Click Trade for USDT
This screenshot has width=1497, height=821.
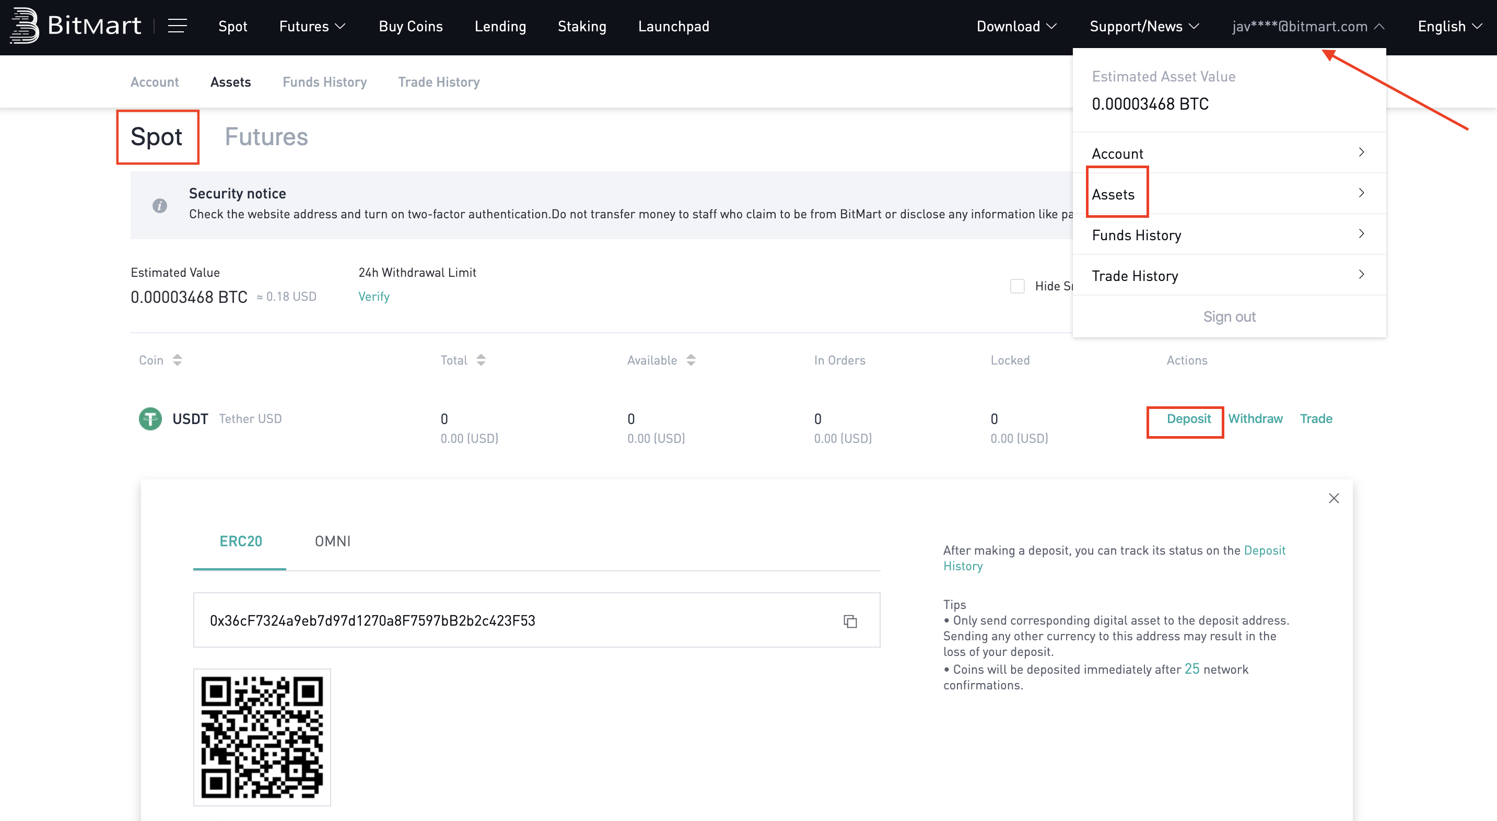(x=1316, y=418)
